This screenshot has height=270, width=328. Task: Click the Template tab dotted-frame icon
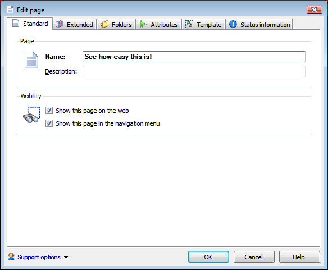coord(189,24)
